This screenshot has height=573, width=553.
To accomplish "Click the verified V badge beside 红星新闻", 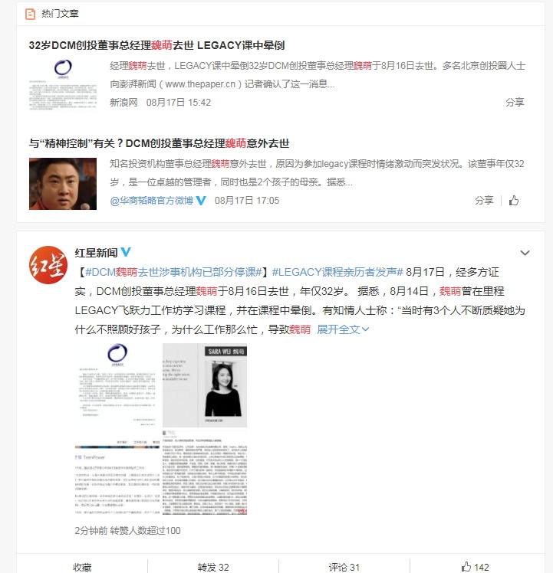I will pyautogui.click(x=126, y=252).
